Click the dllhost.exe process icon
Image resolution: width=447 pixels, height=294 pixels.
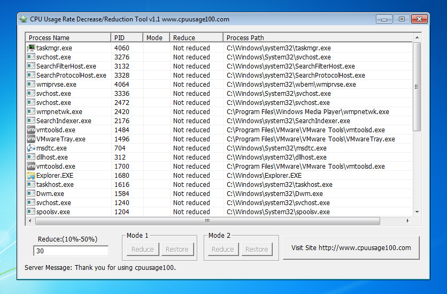tap(31, 157)
